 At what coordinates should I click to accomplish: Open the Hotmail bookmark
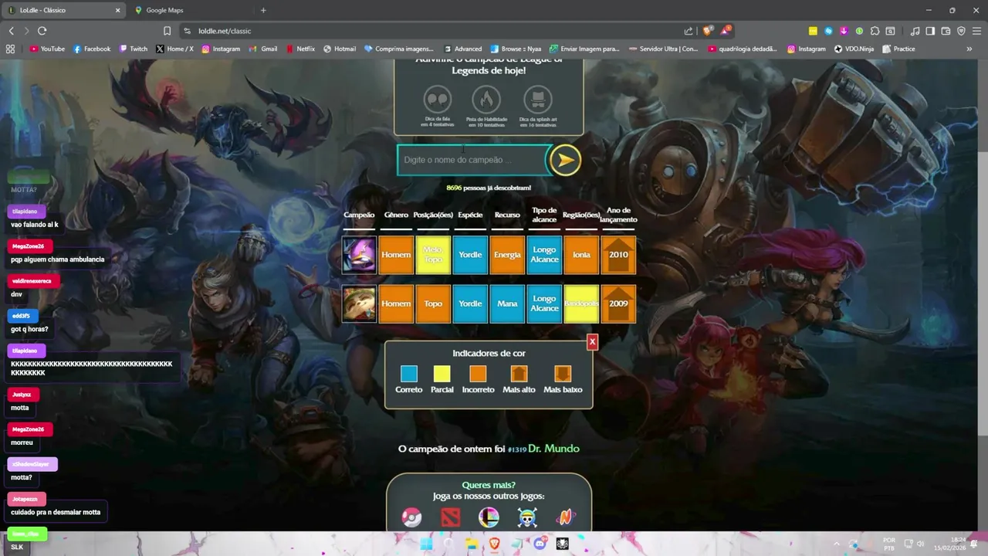340,49
